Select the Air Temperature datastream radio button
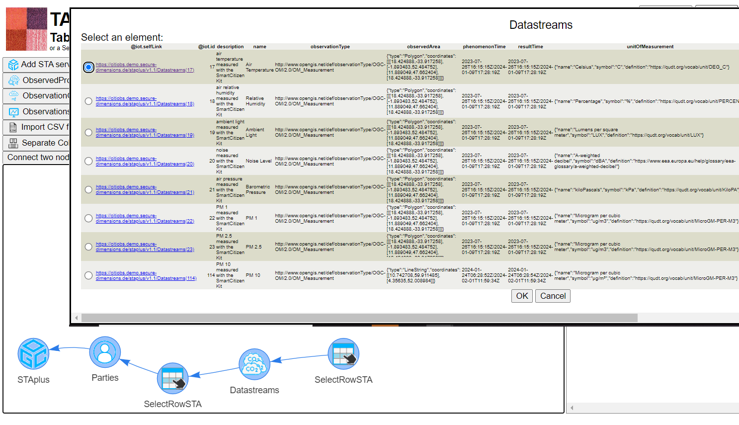Screen dimensions: 739x425 click(88, 67)
